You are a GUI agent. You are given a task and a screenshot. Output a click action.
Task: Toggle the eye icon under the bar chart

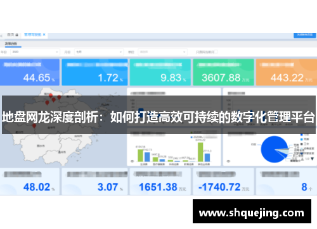coord(133,161)
